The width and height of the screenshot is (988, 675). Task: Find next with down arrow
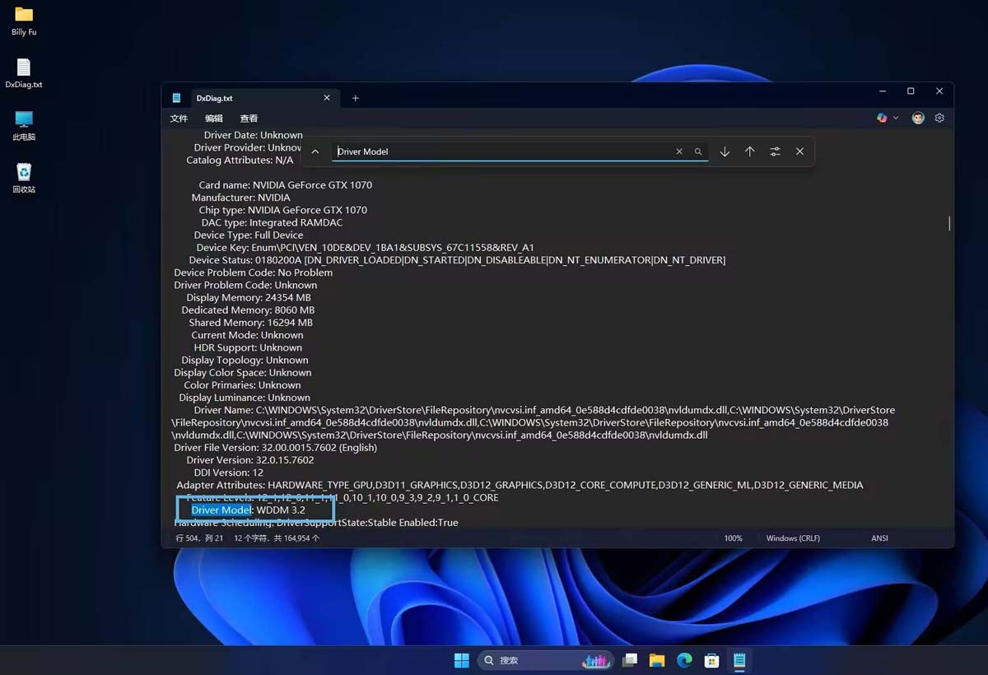click(x=725, y=151)
